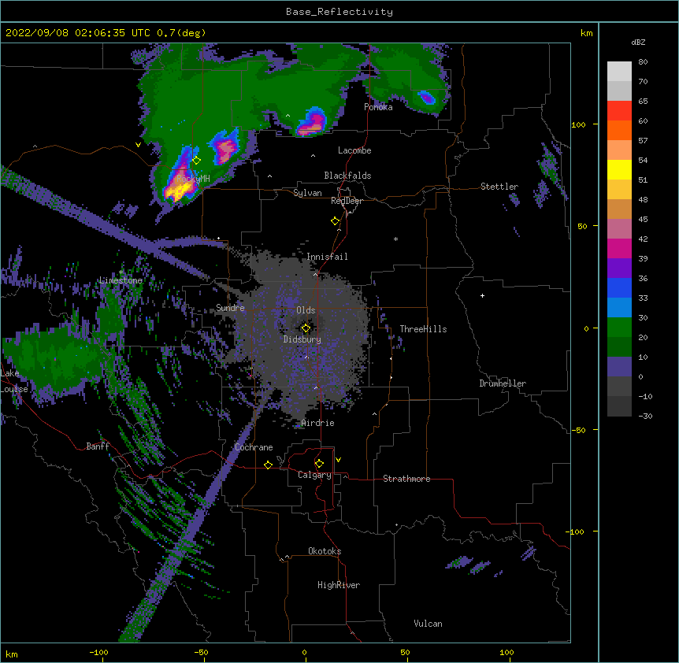Click the white plus marker north of Drumheller
The image size is (679, 663).
click(482, 295)
